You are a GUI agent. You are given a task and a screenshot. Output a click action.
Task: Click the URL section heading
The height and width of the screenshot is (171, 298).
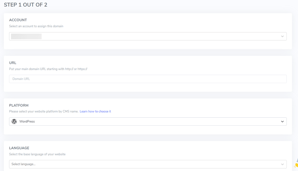pos(13,63)
